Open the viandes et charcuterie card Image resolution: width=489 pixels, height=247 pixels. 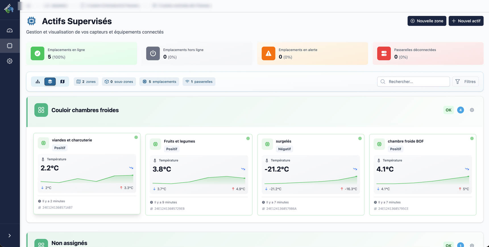tap(87, 174)
